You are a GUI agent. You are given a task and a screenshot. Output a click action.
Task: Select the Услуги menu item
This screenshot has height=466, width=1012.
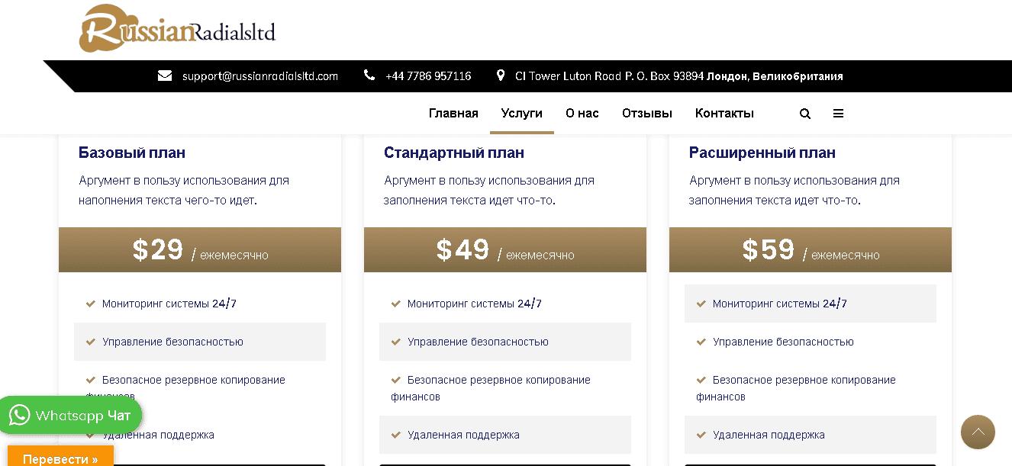(522, 114)
